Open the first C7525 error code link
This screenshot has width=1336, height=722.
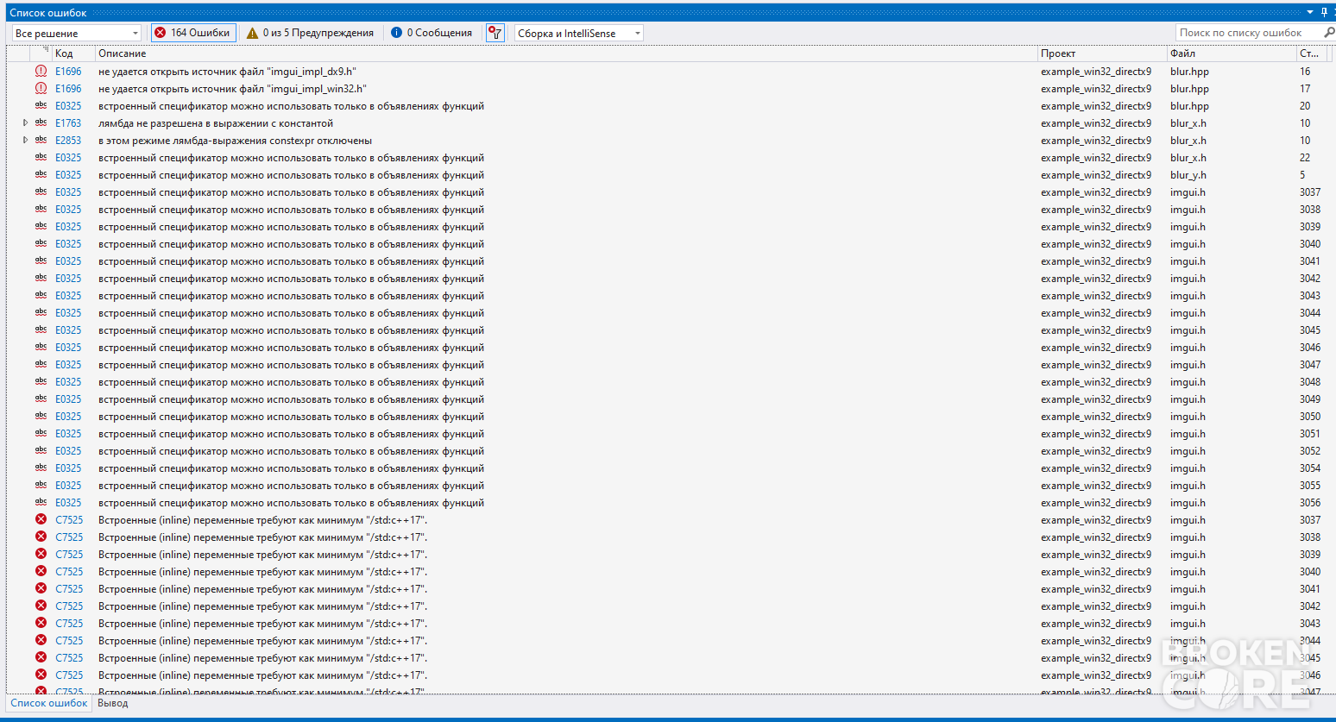(x=69, y=520)
